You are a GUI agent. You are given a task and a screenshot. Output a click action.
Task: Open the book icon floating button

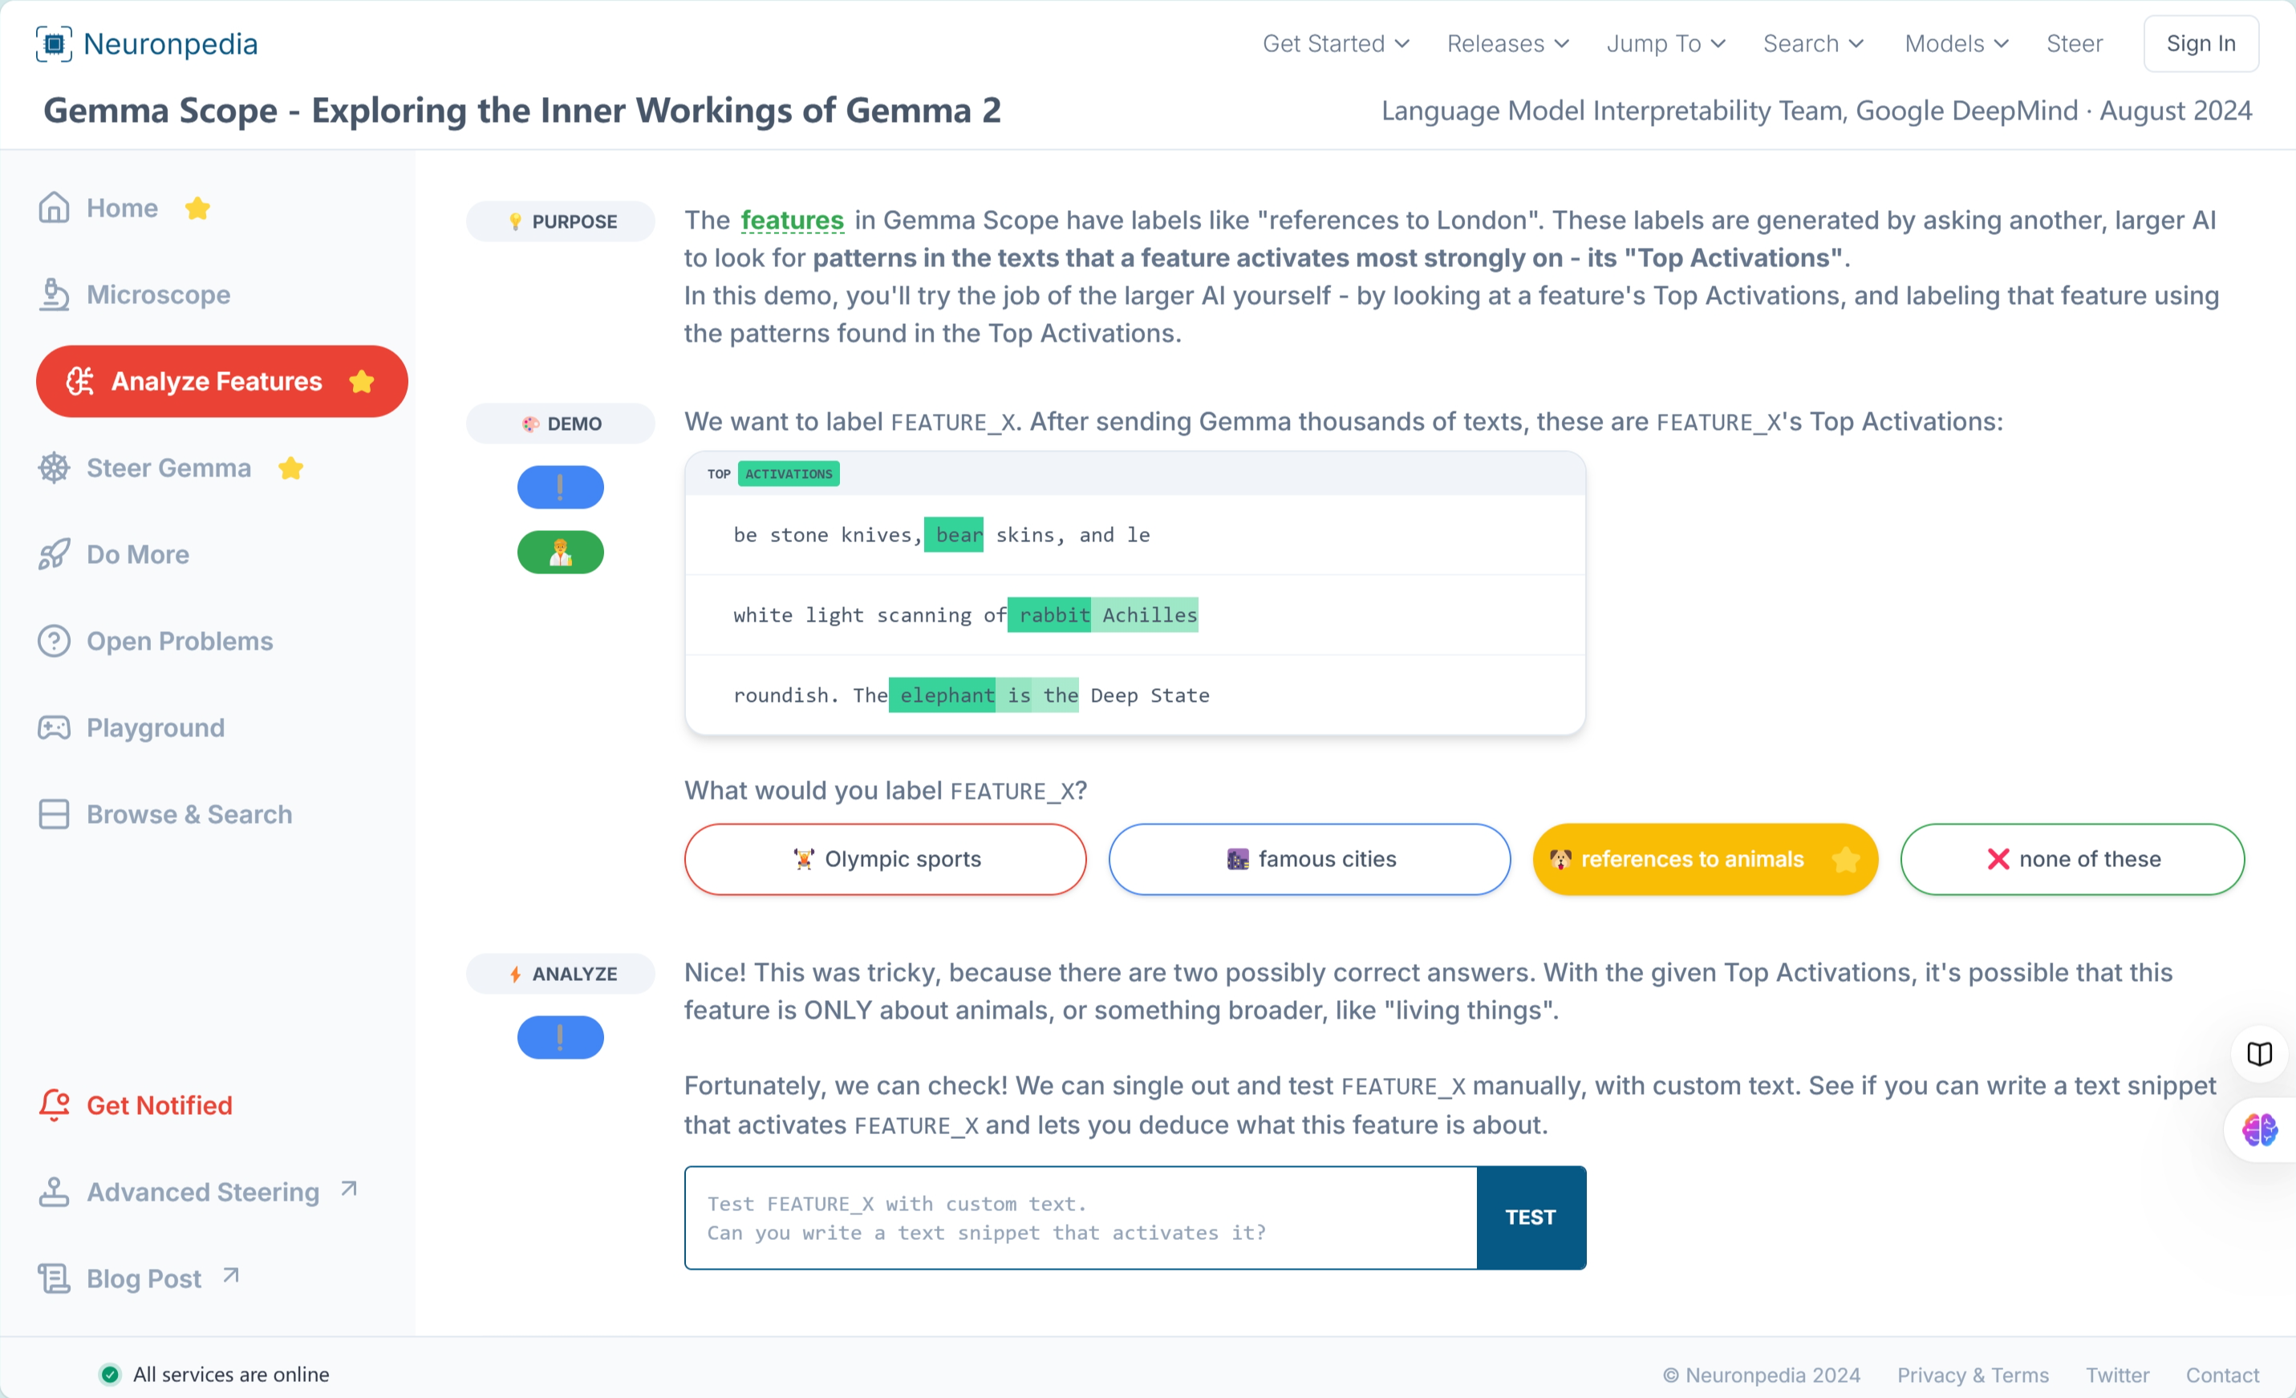coord(2259,1053)
